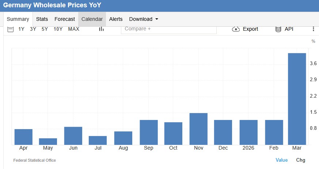Viewport: 319px width, 169px height.
Task: Switch chart to Chg view
Action: [x=300, y=160]
